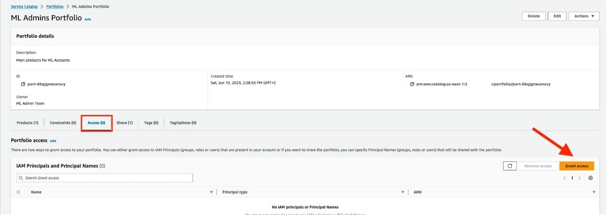Open the Tags (0) tab
The width and height of the screenshot is (608, 217).
click(x=151, y=123)
